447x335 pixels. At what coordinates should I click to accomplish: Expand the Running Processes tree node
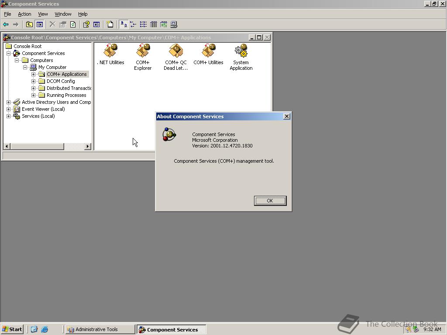pyautogui.click(x=33, y=95)
